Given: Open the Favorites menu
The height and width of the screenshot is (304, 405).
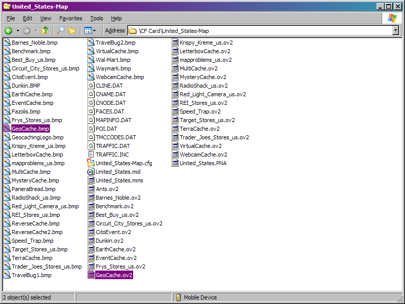Looking at the screenshot, I should 70,18.
